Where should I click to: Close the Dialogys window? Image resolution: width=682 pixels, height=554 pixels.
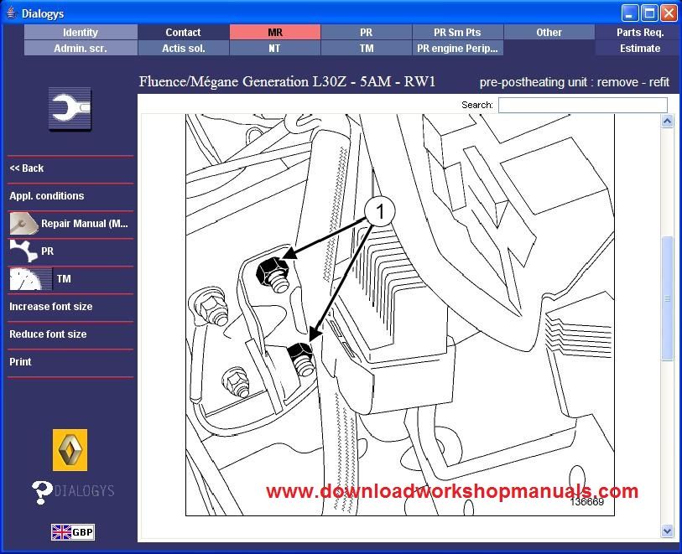pos(669,13)
